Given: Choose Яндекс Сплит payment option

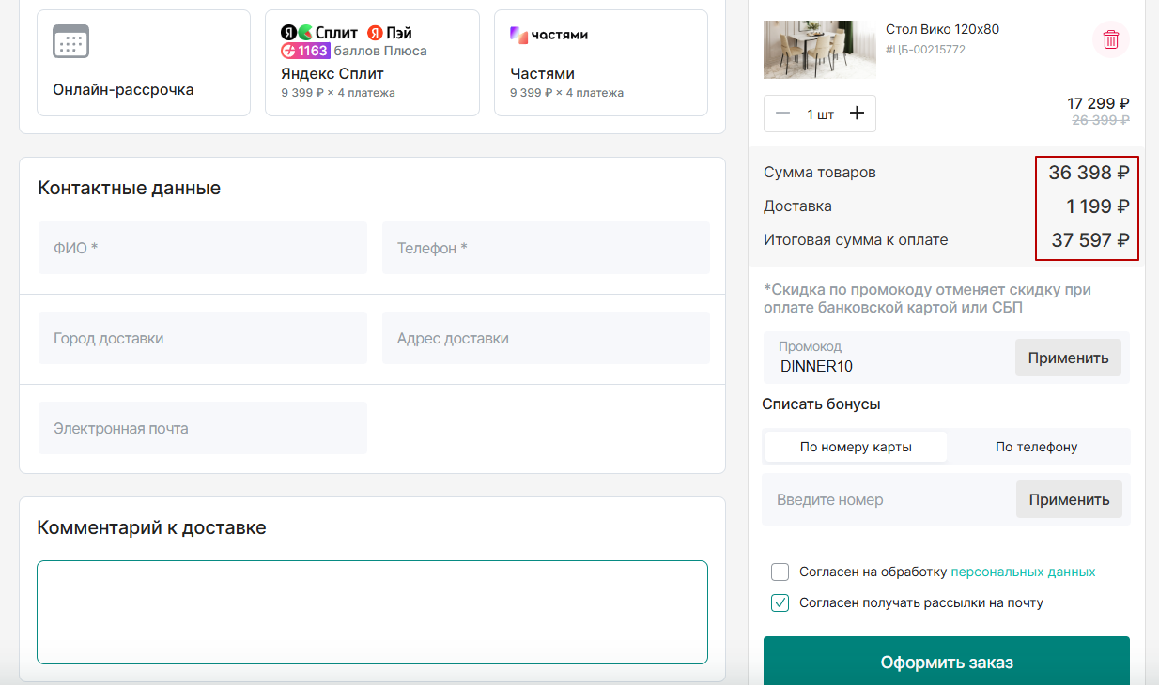Looking at the screenshot, I should pyautogui.click(x=372, y=63).
